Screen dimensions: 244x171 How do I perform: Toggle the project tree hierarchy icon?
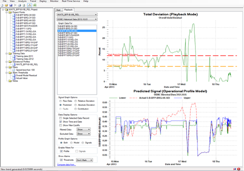(x=29, y=5)
